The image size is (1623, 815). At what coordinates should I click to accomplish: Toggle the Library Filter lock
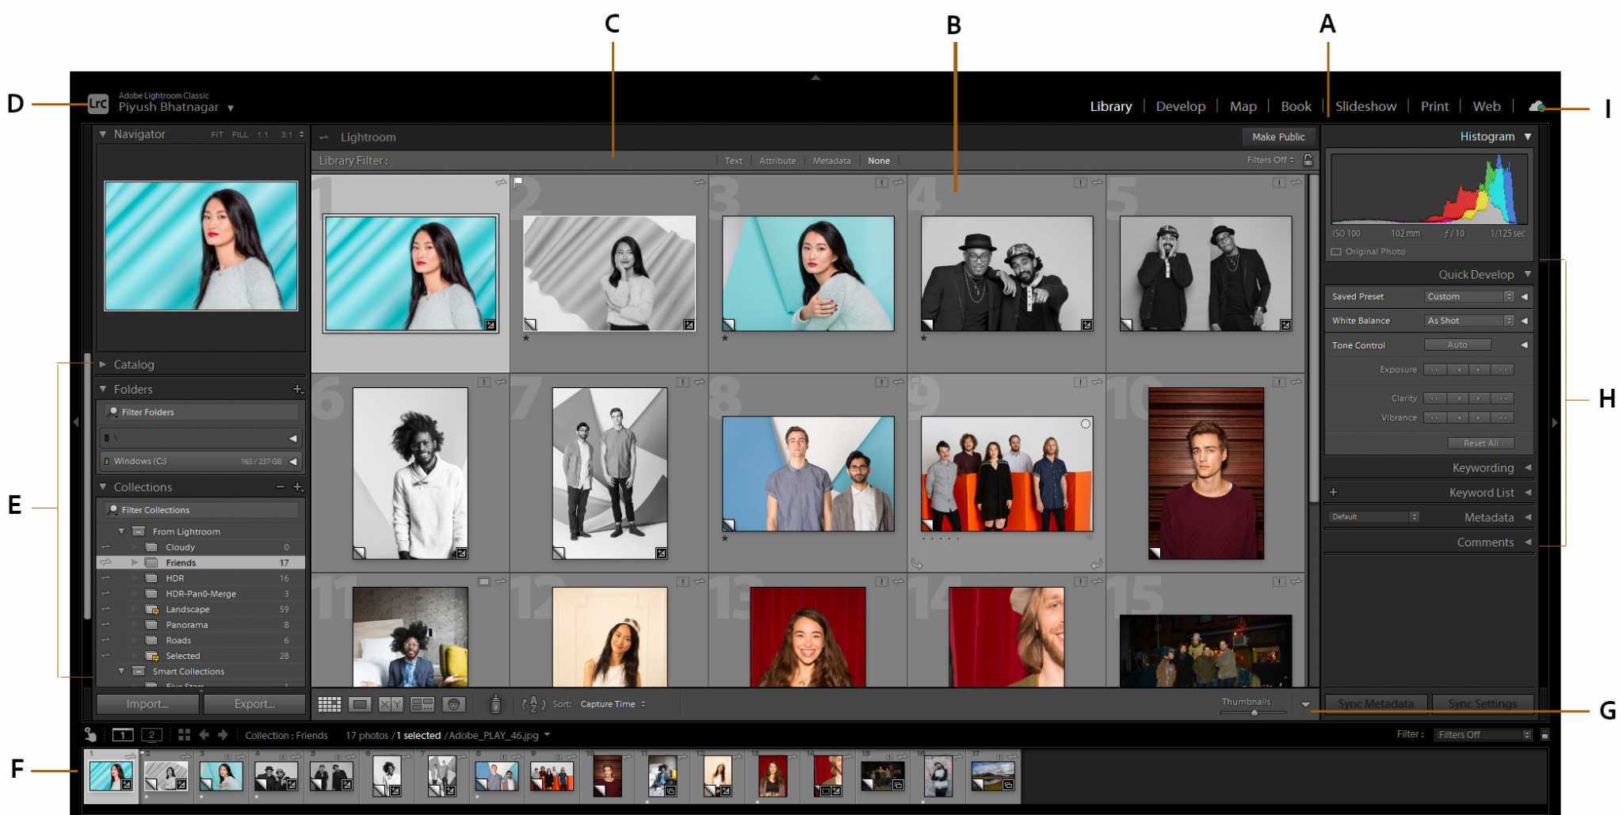(1307, 160)
